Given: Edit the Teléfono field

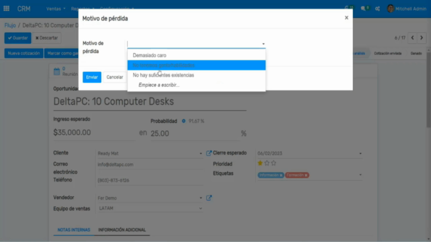Looking at the screenshot, I should click(150, 180).
